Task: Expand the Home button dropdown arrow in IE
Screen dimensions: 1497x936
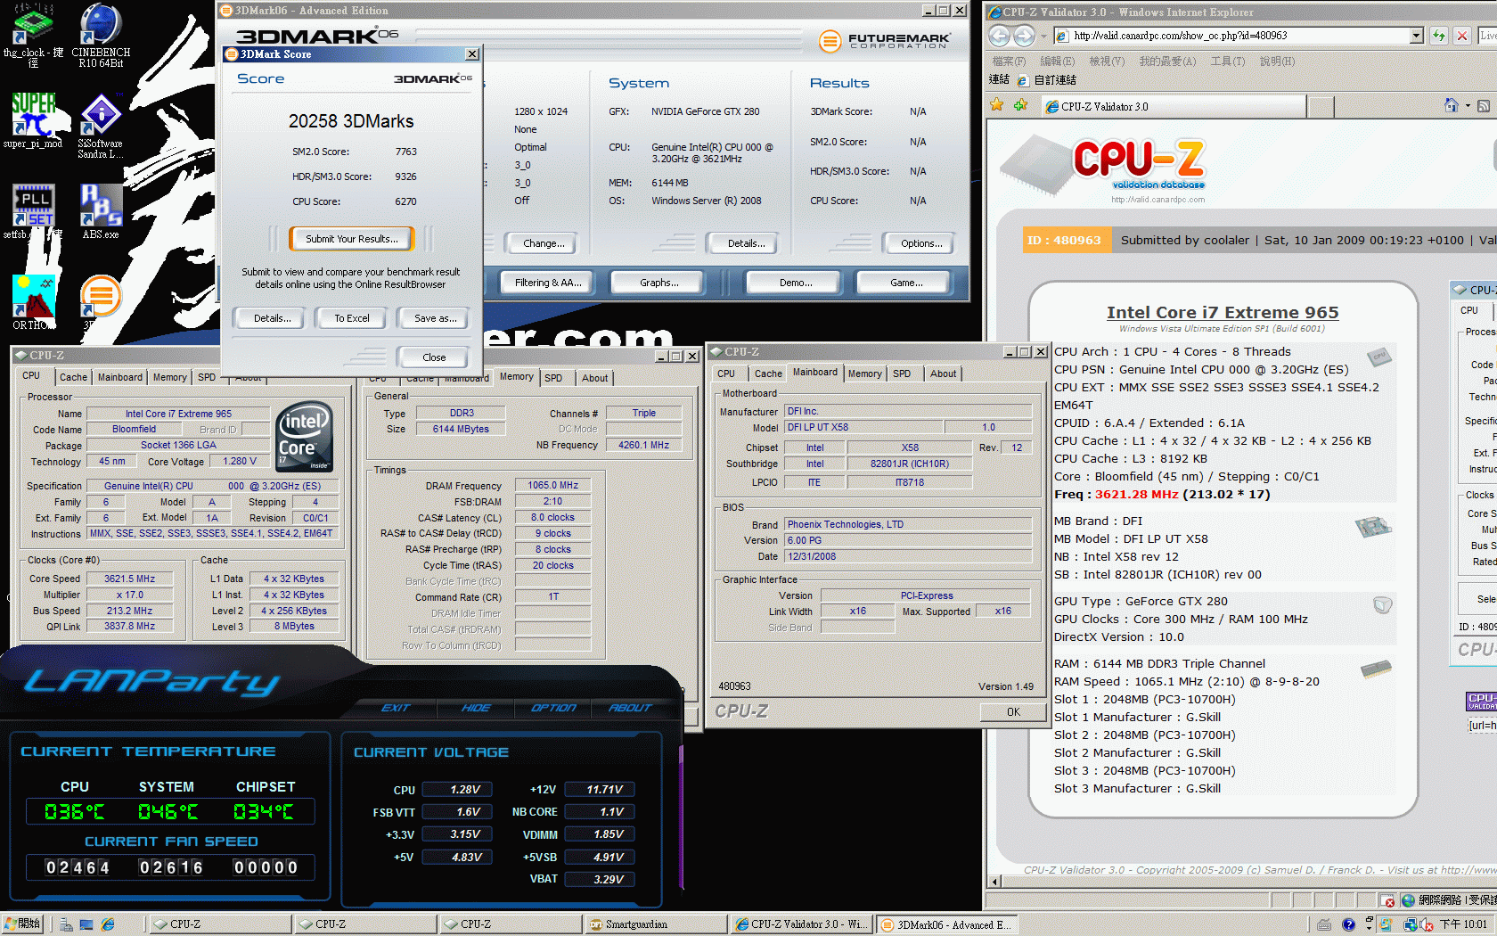Action: (1468, 106)
